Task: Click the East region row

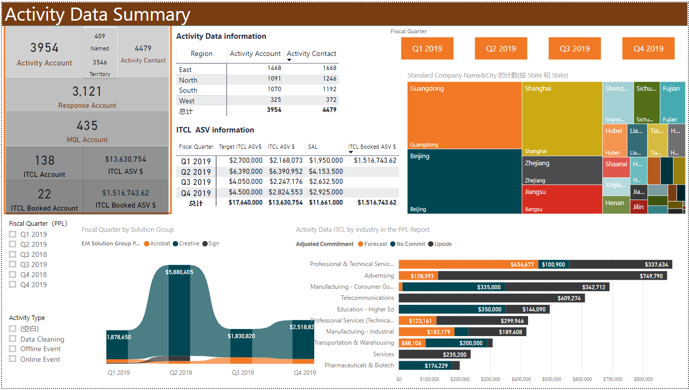Action: tap(257, 69)
